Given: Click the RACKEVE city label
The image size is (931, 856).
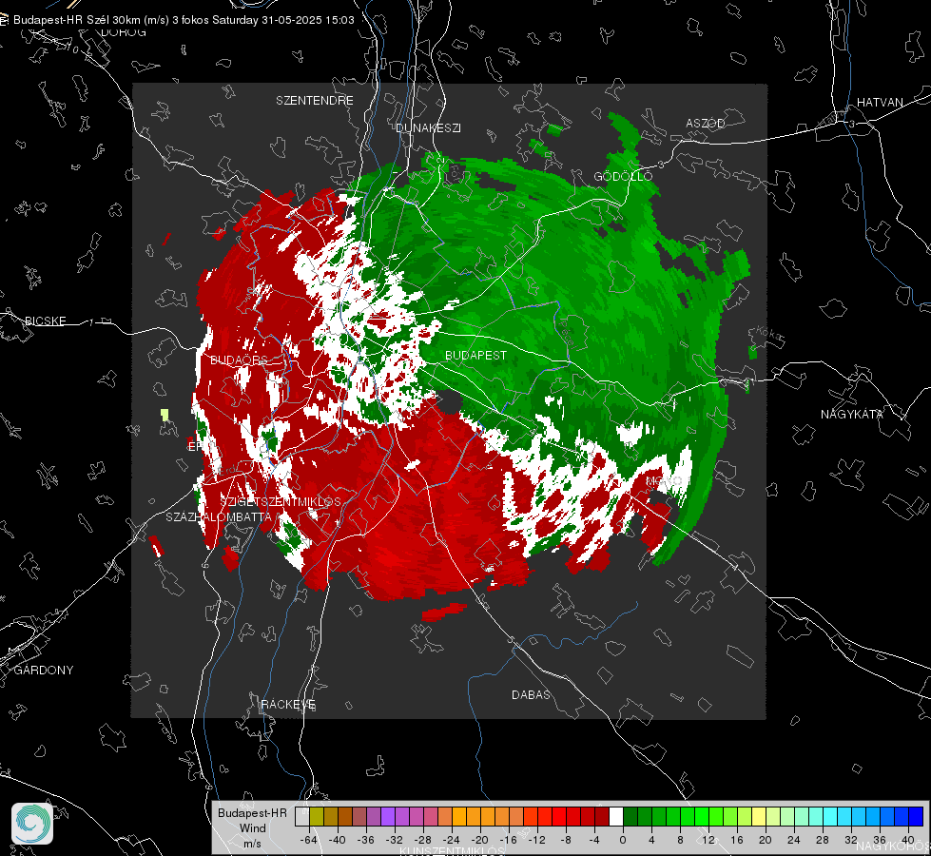Looking at the screenshot, I should point(288,705).
